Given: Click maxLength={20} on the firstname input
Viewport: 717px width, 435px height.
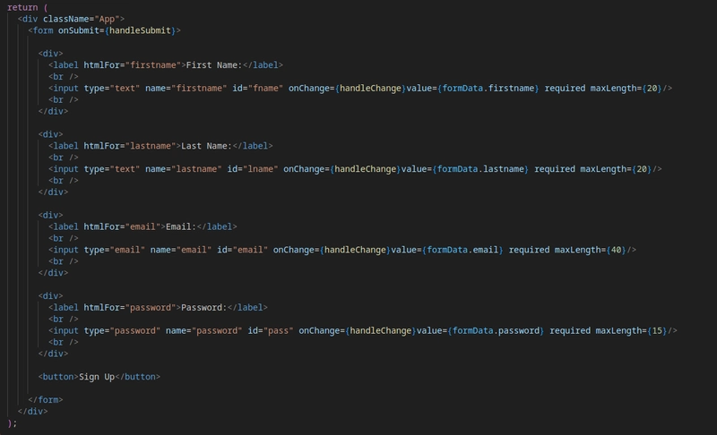Looking at the screenshot, I should point(626,88).
